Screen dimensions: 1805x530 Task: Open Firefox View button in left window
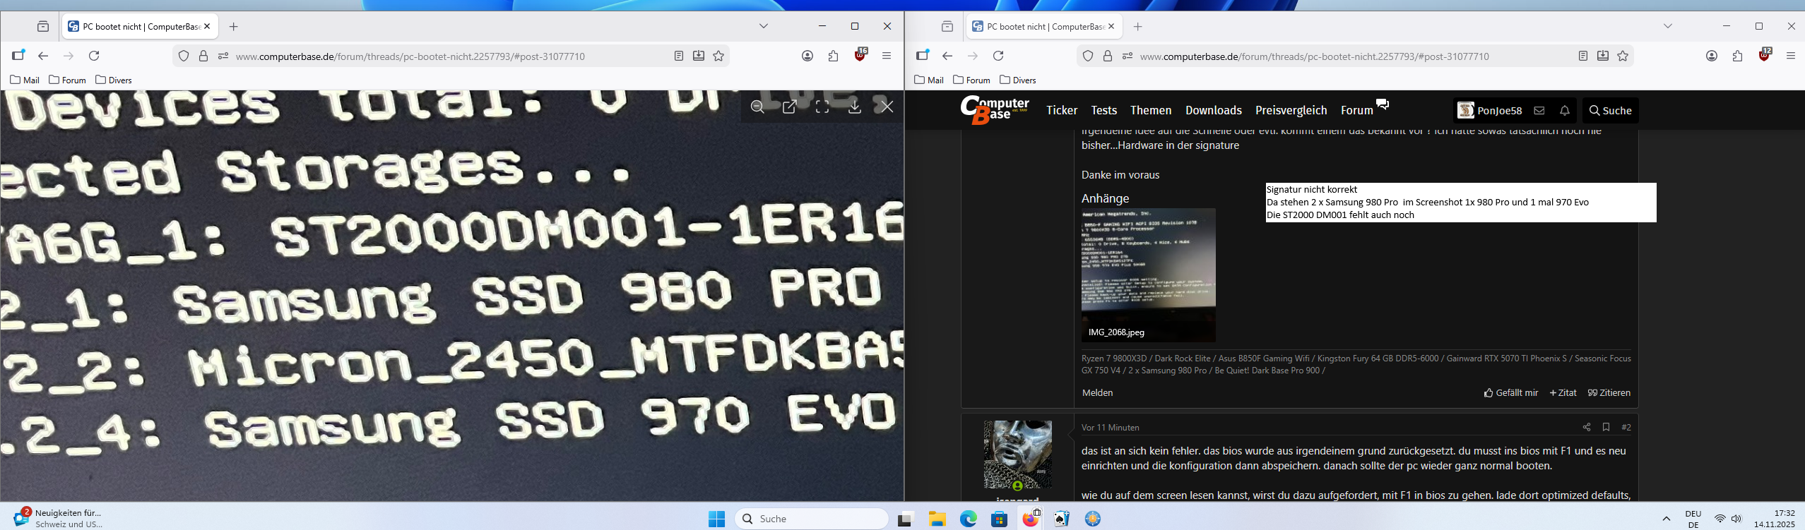click(43, 27)
